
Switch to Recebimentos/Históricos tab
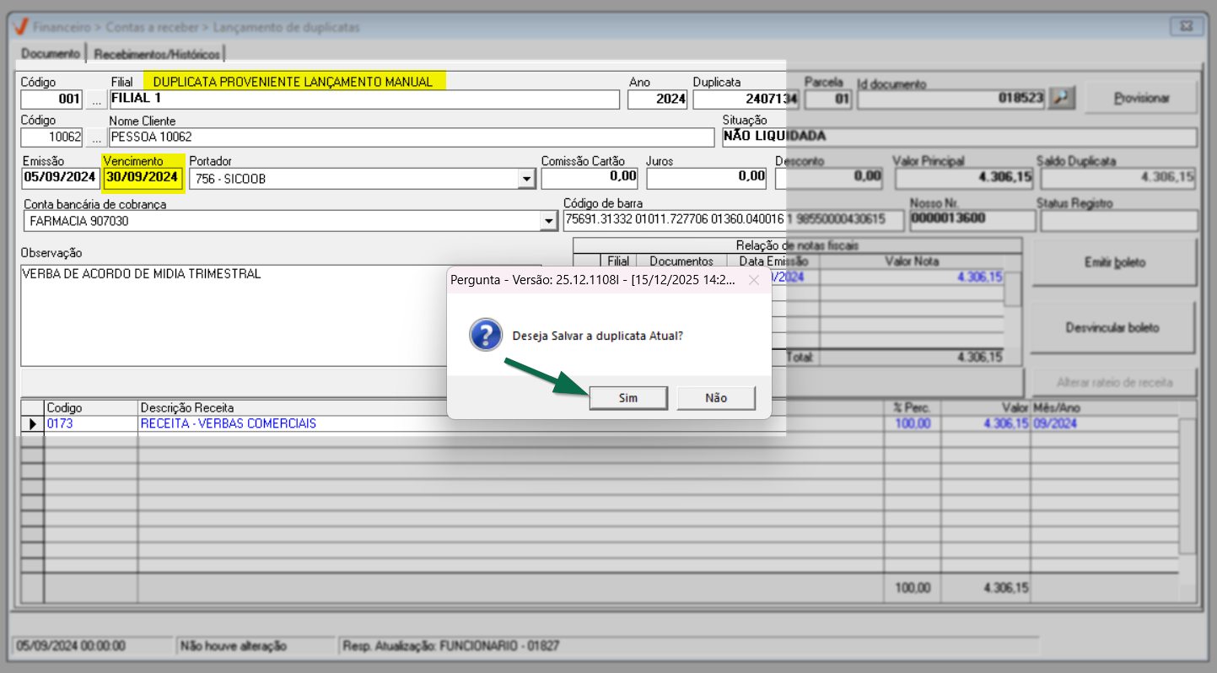click(157, 54)
